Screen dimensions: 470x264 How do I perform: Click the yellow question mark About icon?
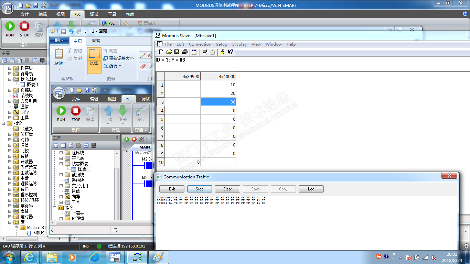click(x=223, y=52)
